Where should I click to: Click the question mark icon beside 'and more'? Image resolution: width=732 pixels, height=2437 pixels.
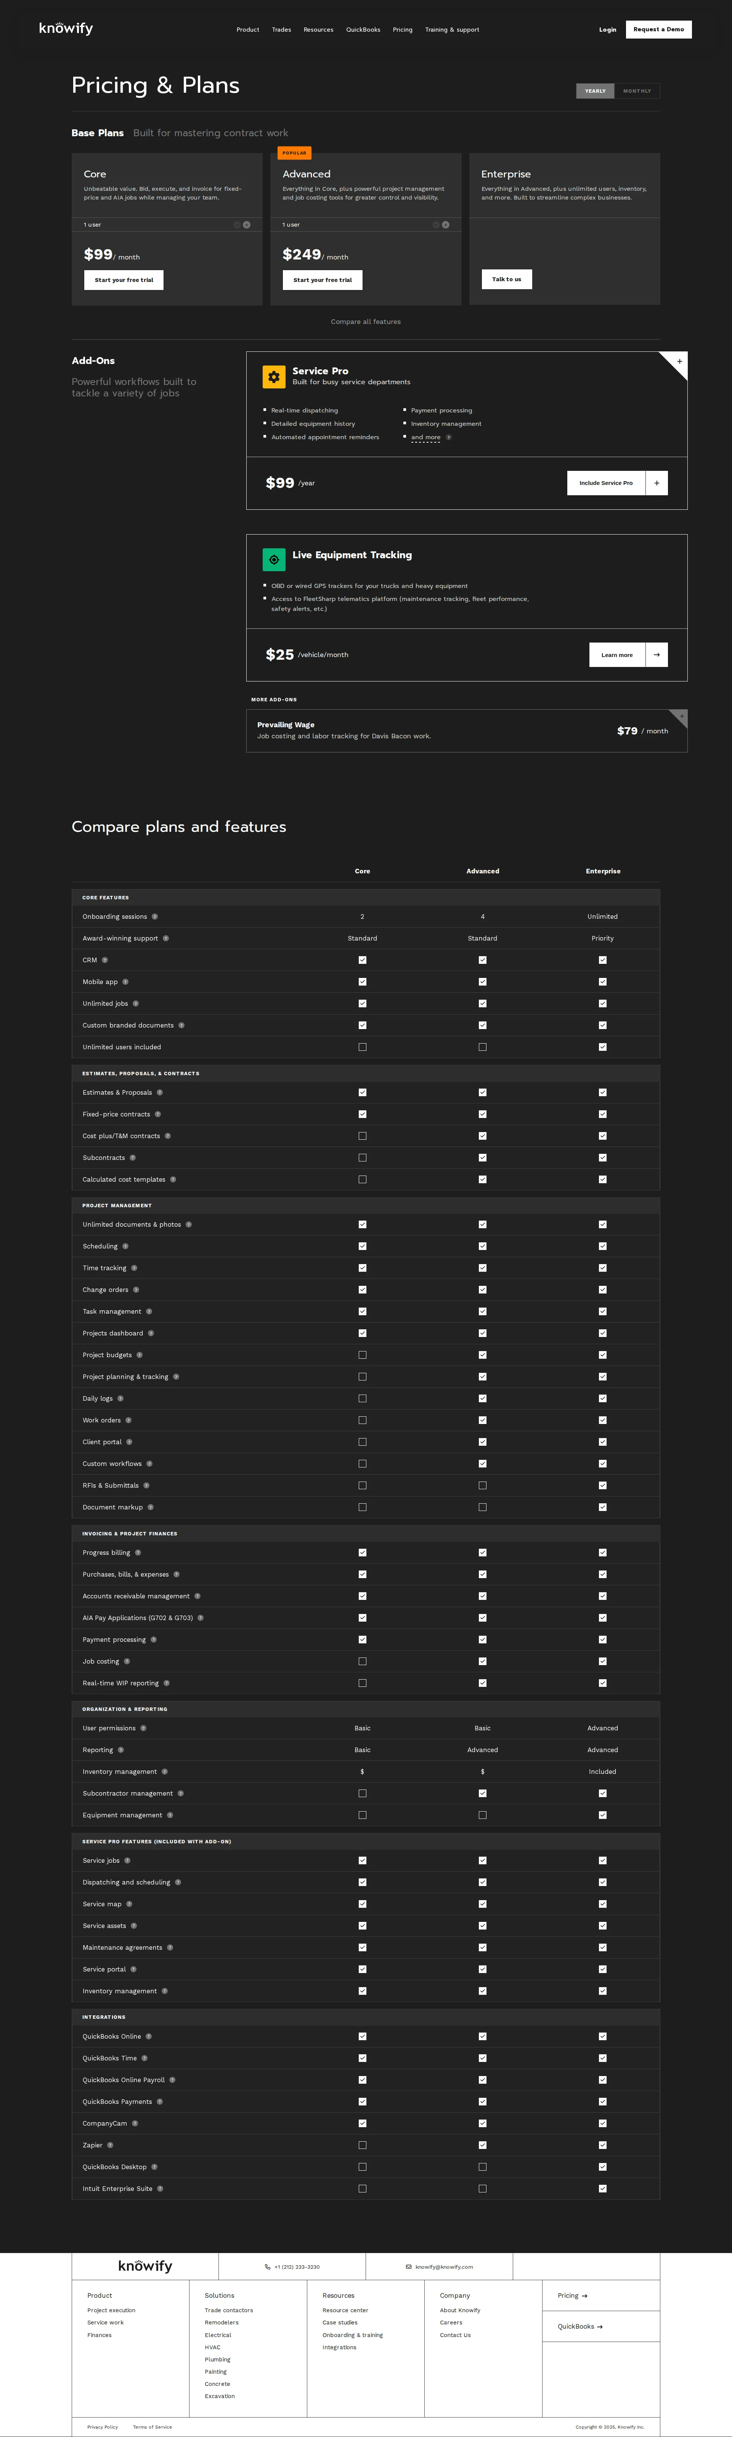point(449,437)
